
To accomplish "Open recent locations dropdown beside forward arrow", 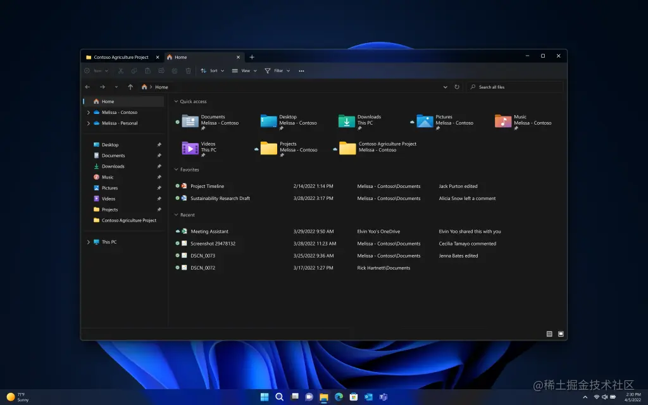I will 116,87.
